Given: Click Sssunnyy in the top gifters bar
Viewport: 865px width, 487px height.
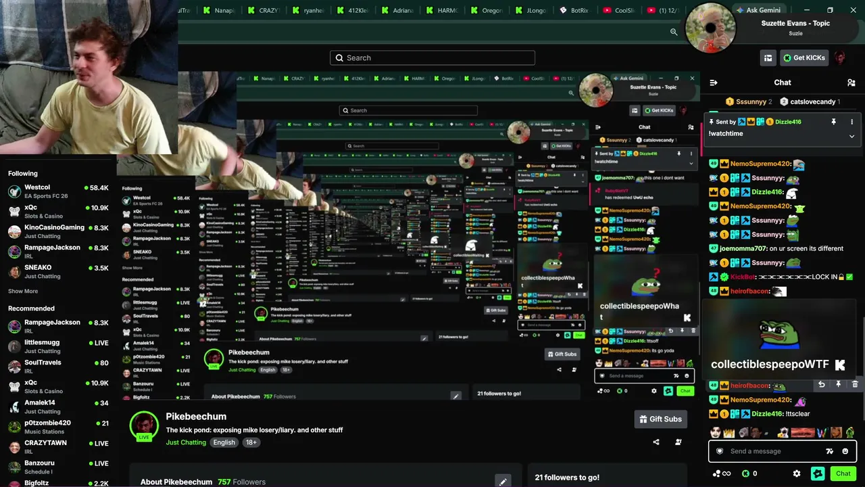Looking at the screenshot, I should coord(749,101).
